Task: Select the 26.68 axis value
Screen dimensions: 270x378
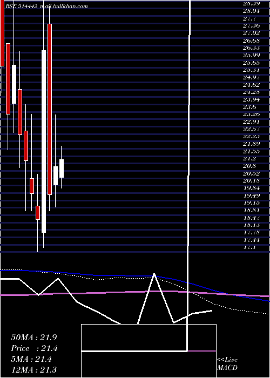Action: [251, 40]
